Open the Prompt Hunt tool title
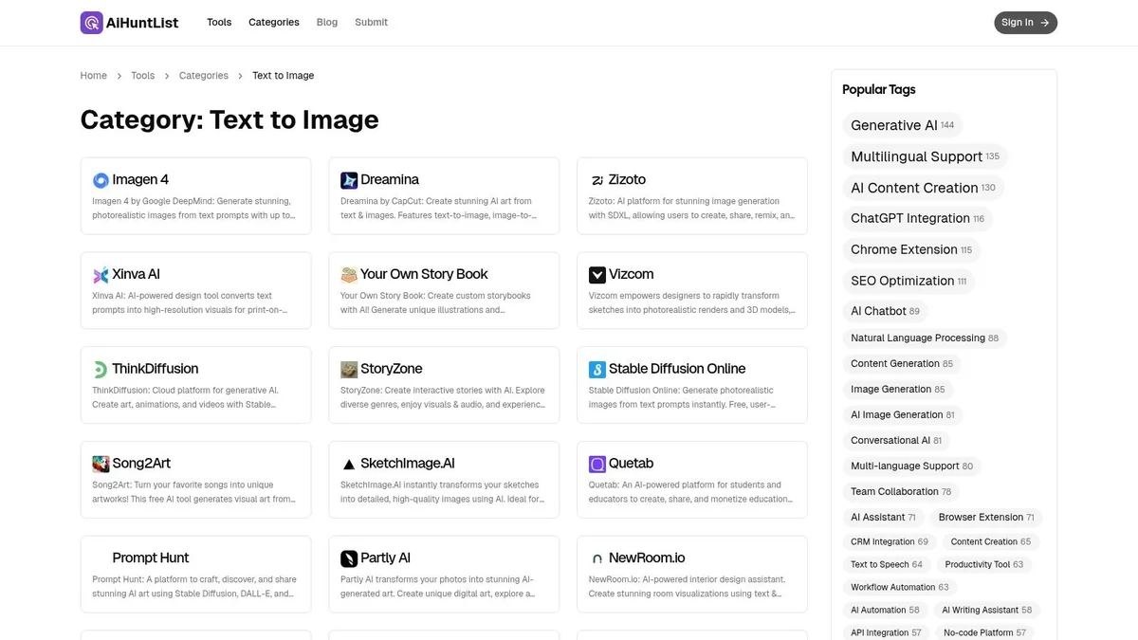Image resolution: width=1138 pixels, height=640 pixels. coord(151,558)
